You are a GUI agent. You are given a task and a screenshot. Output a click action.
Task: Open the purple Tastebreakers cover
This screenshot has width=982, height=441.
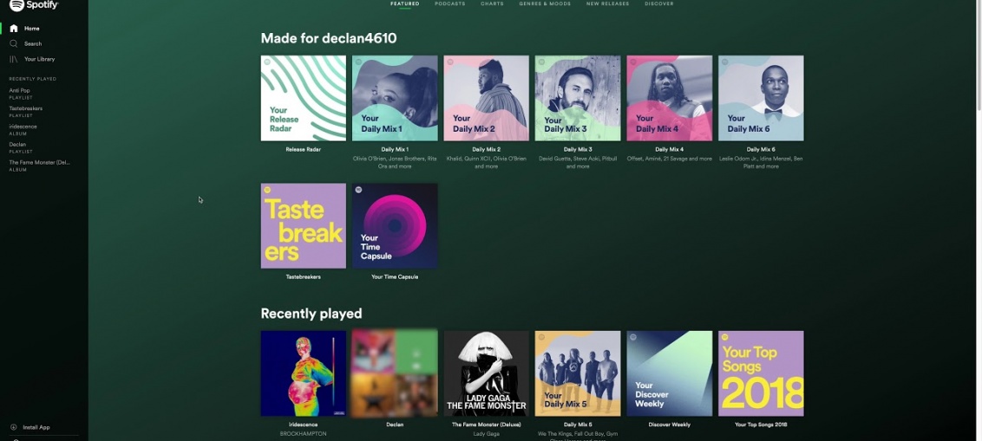pyautogui.click(x=303, y=226)
